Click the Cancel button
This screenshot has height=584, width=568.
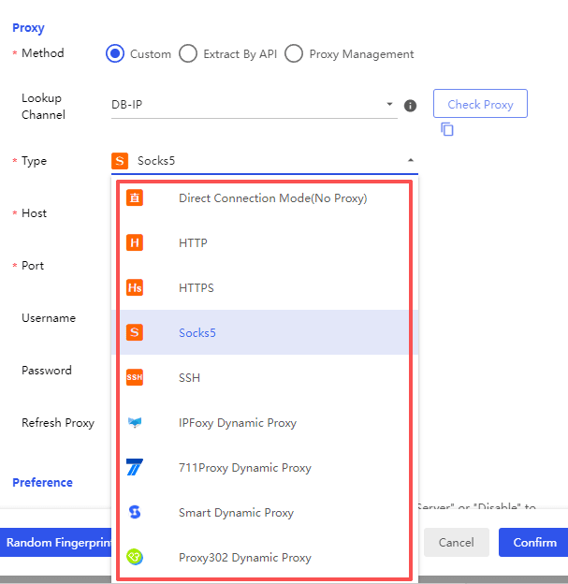pyautogui.click(x=457, y=542)
